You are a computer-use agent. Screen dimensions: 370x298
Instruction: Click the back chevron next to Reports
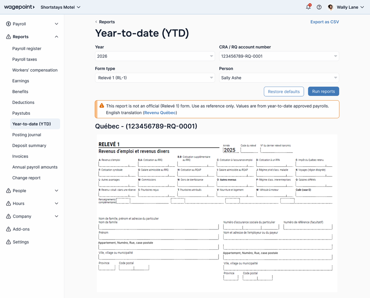pos(96,22)
